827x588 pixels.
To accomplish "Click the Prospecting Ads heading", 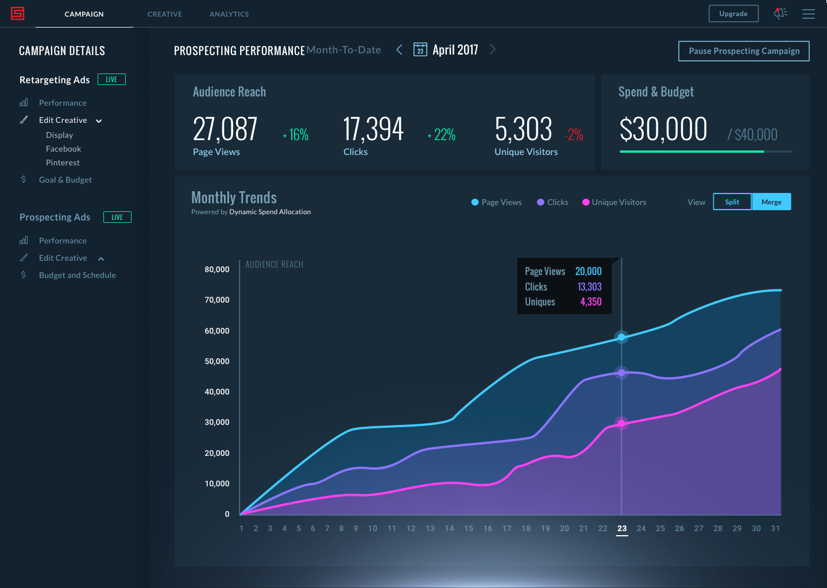I will [55, 217].
